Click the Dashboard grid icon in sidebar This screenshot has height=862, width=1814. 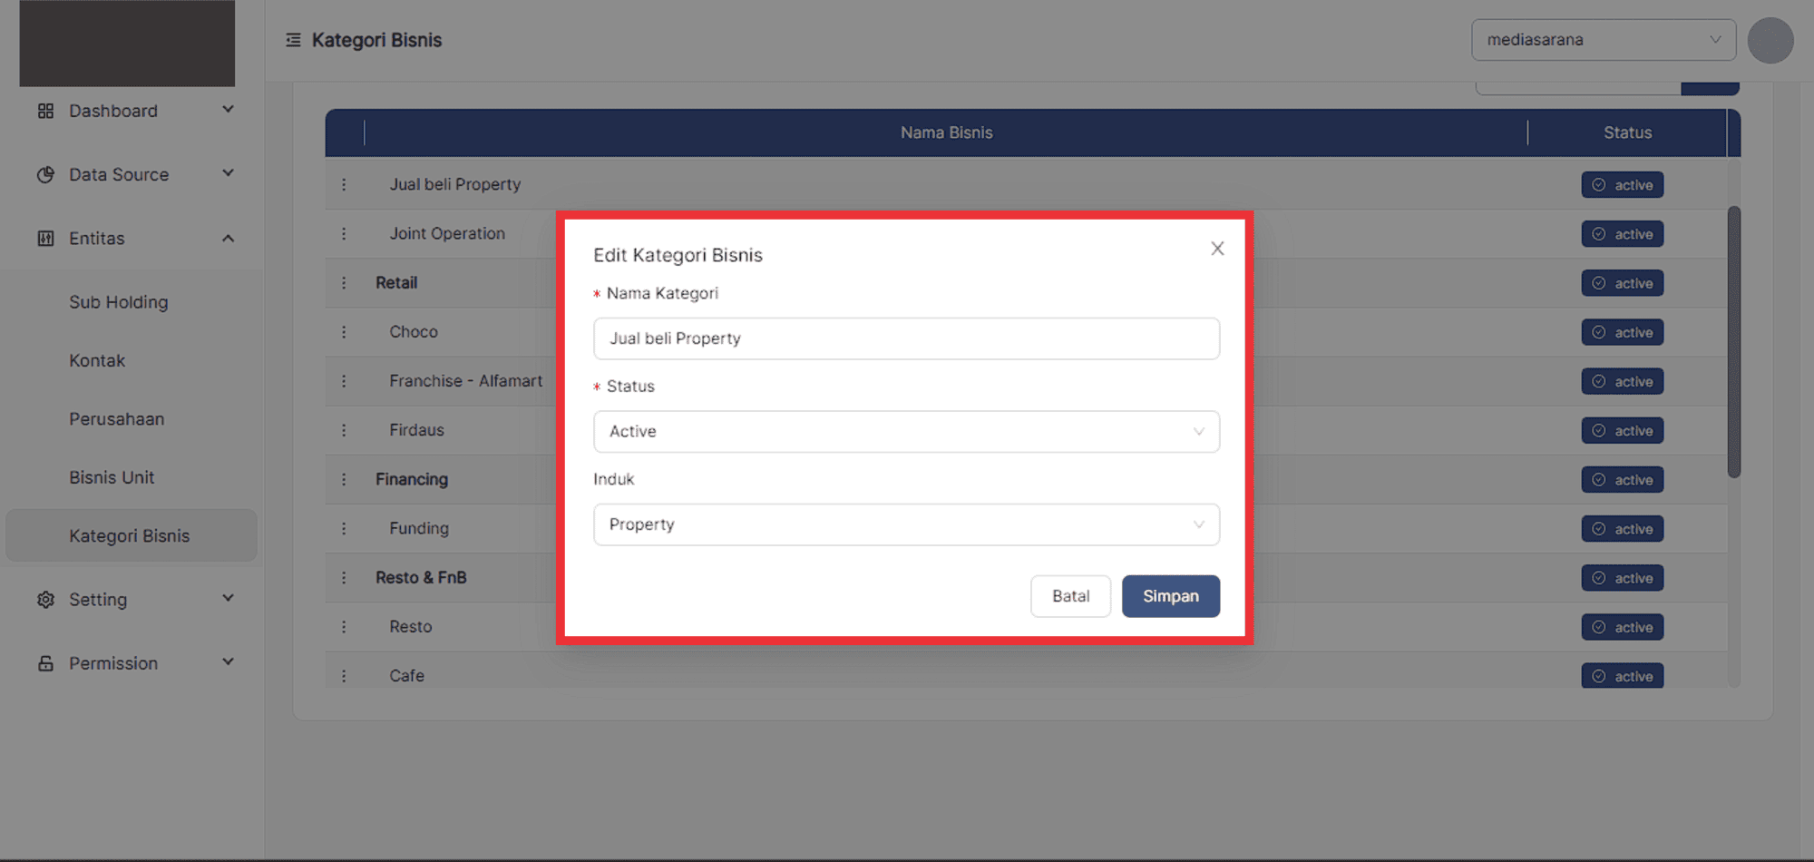point(45,111)
